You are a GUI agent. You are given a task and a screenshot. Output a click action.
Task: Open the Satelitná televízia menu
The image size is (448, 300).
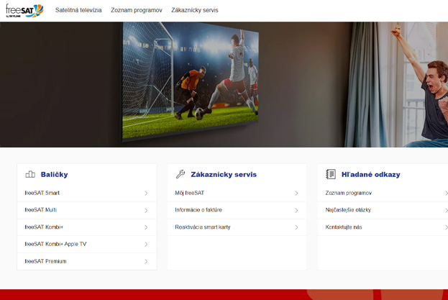point(78,11)
